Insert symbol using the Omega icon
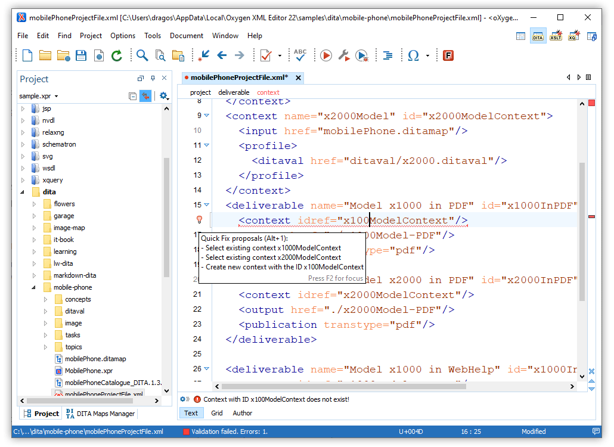 (x=413, y=55)
